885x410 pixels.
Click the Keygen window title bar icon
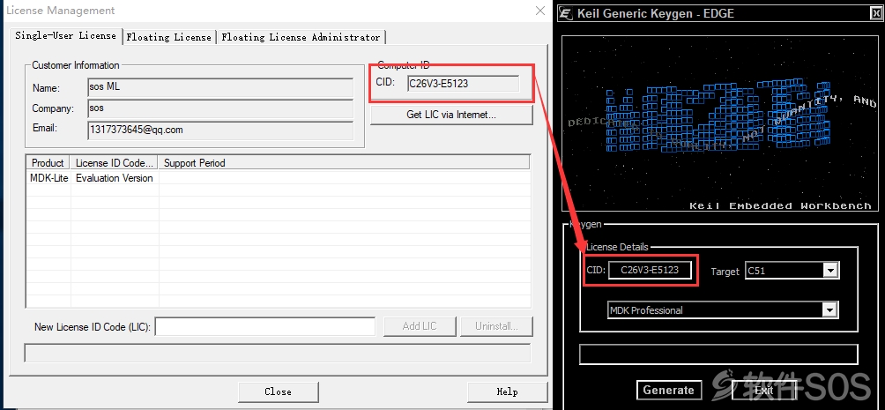(566, 13)
